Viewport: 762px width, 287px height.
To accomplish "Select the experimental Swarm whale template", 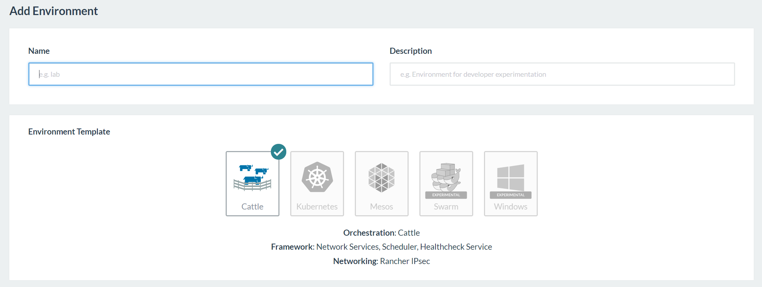I will tap(446, 184).
